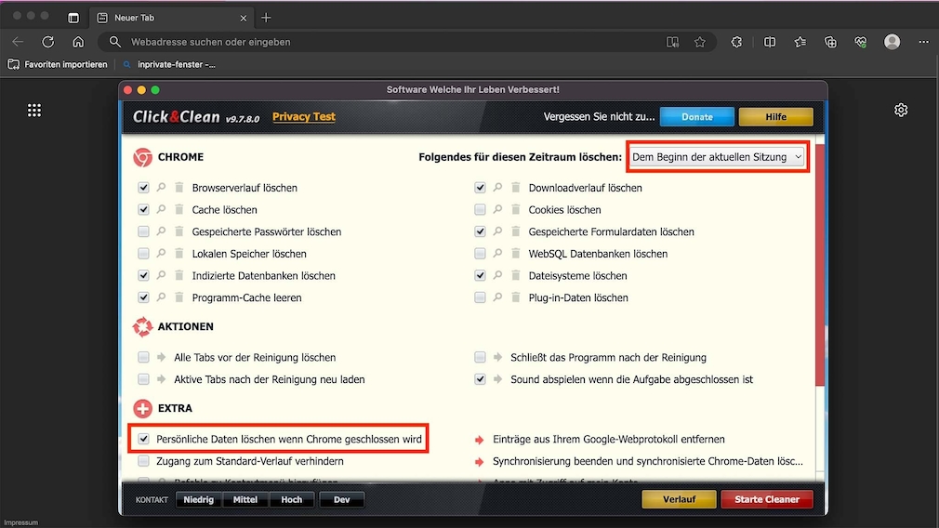The height and width of the screenshot is (528, 939).
Task: Open the Zeitraum dropdown for deletion period
Action: [x=717, y=157]
